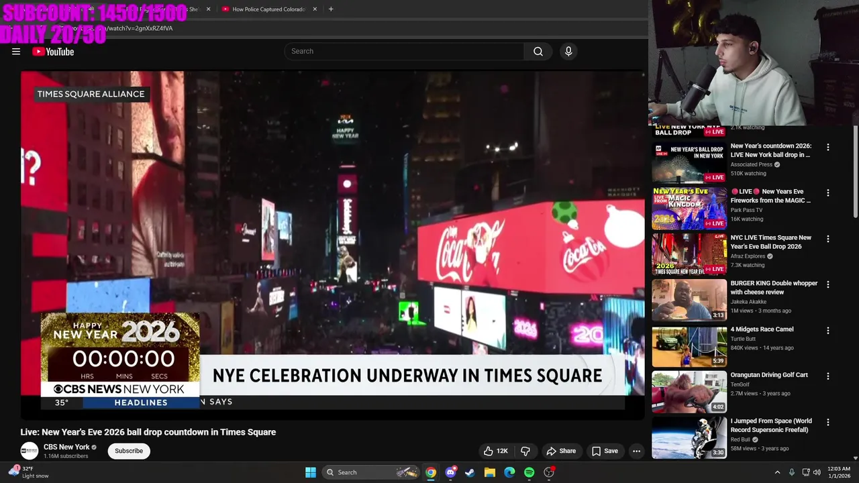Open options for Orangutan Driving Golf Cart
The image size is (859, 483).
point(827,376)
